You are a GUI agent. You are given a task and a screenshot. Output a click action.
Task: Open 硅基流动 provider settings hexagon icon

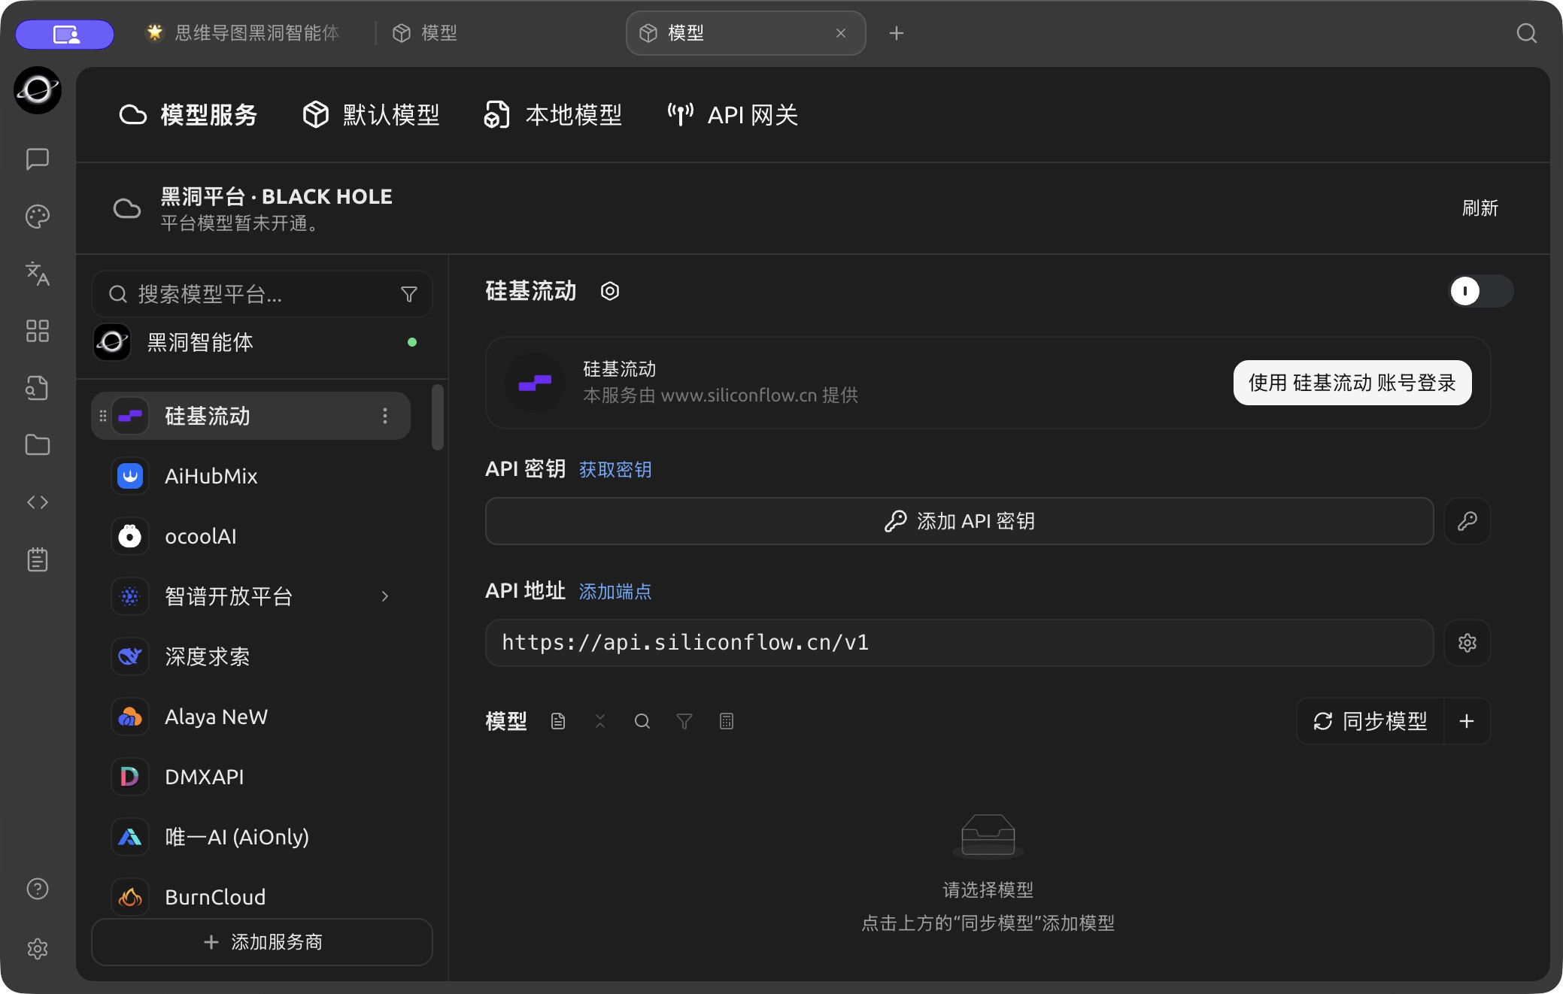coord(610,291)
